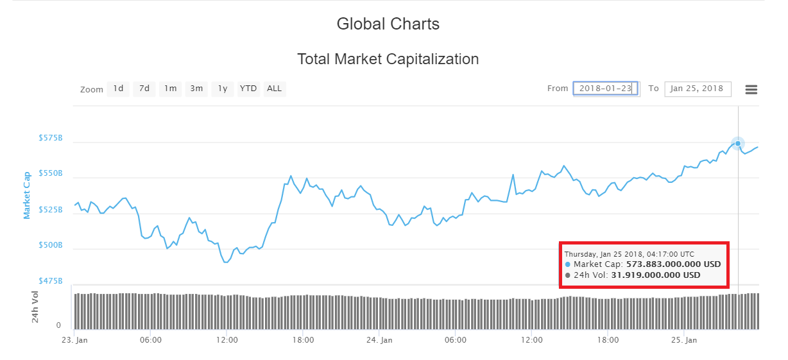Click the highlighted data point on the line
788x360 pixels.
[x=738, y=143]
